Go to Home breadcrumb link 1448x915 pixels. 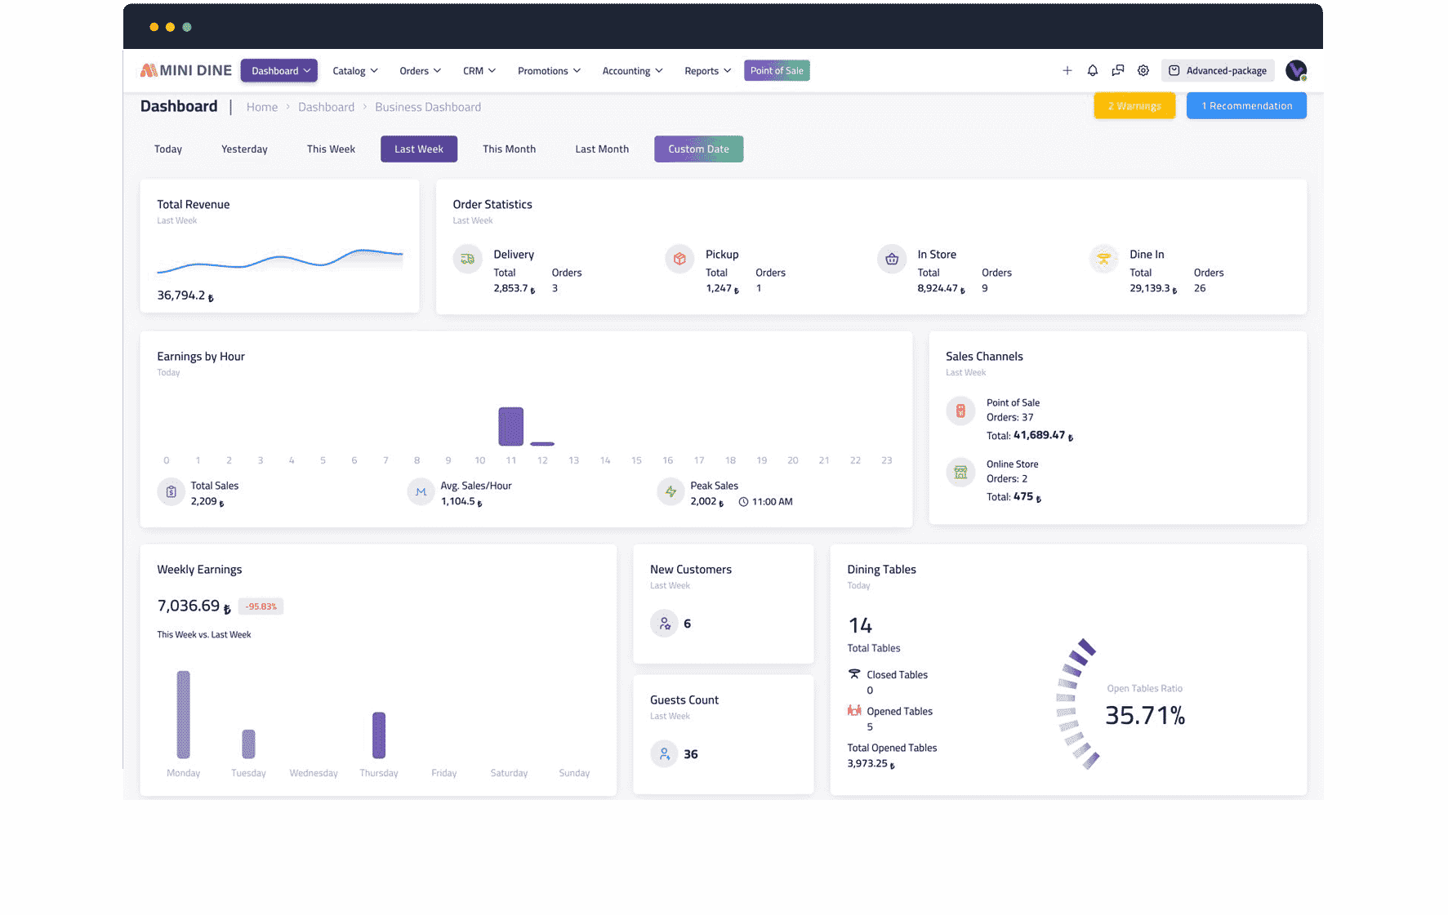click(262, 107)
